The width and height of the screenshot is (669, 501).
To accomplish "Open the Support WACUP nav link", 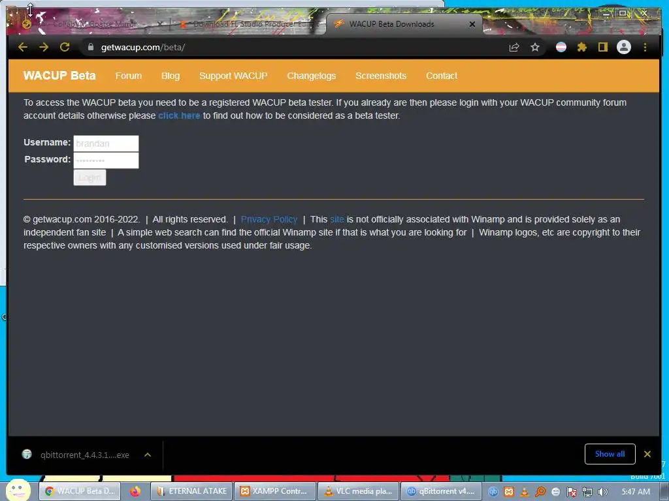I will pyautogui.click(x=233, y=76).
